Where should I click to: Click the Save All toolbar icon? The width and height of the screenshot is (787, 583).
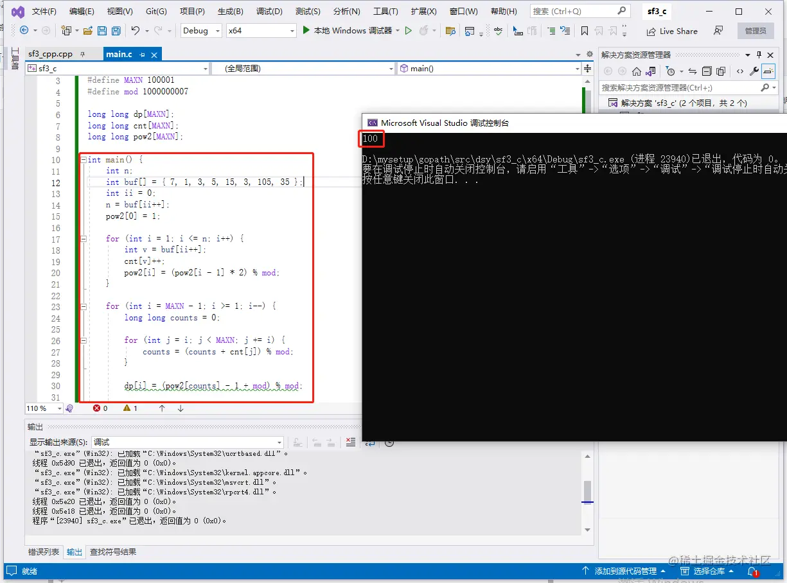click(116, 31)
